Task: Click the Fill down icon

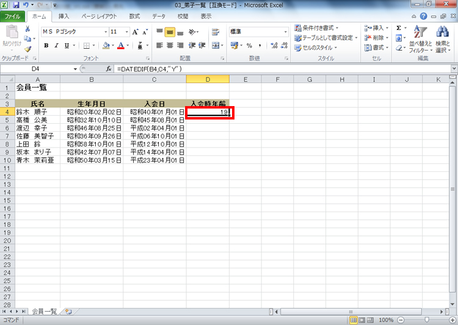Action: (399, 38)
